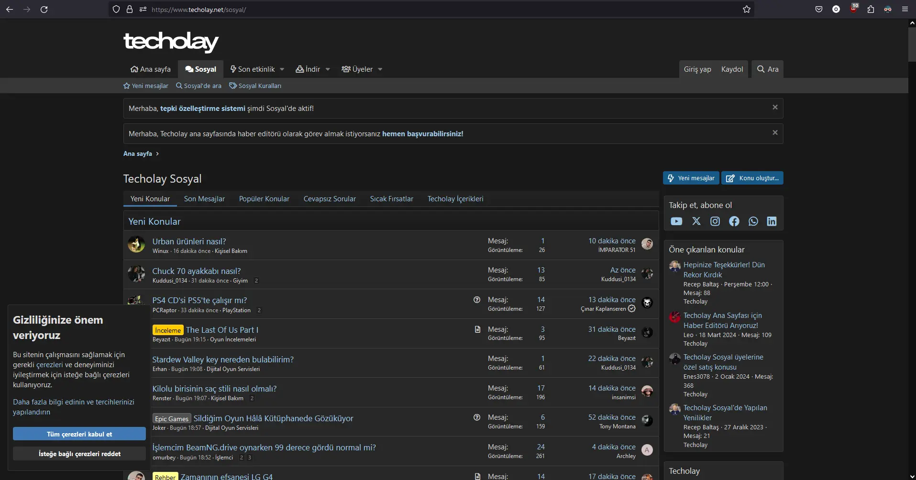This screenshot has width=916, height=480.
Task: Click the rightmost extension icon before menu
Action: [888, 9]
